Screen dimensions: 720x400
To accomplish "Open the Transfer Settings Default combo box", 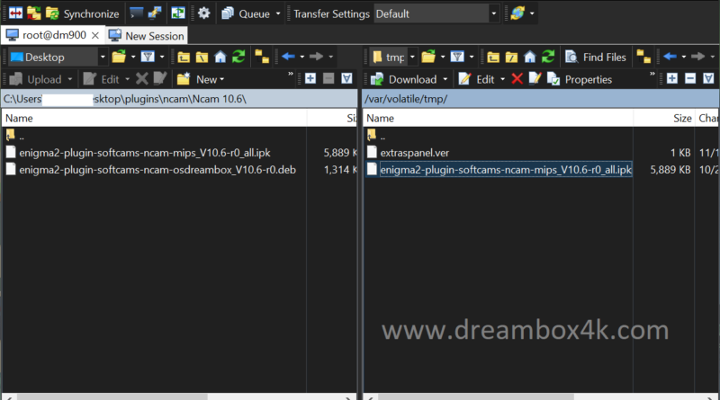I will pos(436,13).
